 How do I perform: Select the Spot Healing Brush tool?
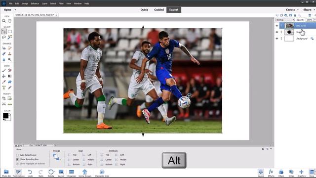pyautogui.click(x=10, y=48)
